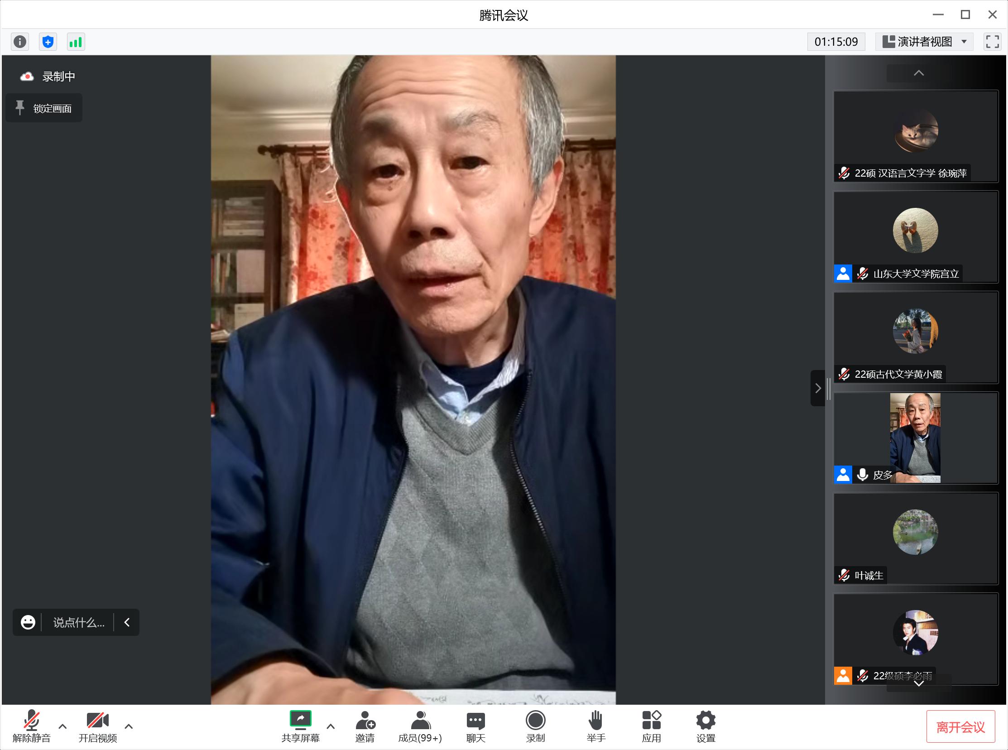Enter fullscreen mode

[992, 42]
